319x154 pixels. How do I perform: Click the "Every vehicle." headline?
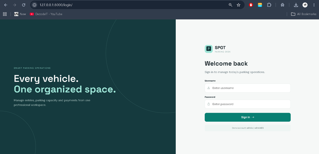point(46,79)
